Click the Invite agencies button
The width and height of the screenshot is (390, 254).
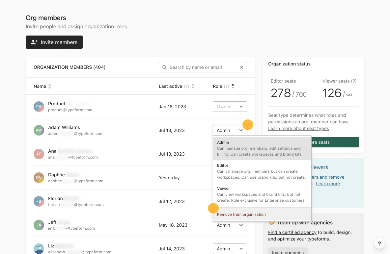click(x=288, y=251)
